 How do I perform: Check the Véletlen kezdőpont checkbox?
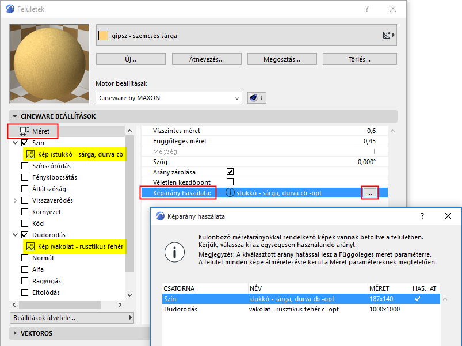230,182
